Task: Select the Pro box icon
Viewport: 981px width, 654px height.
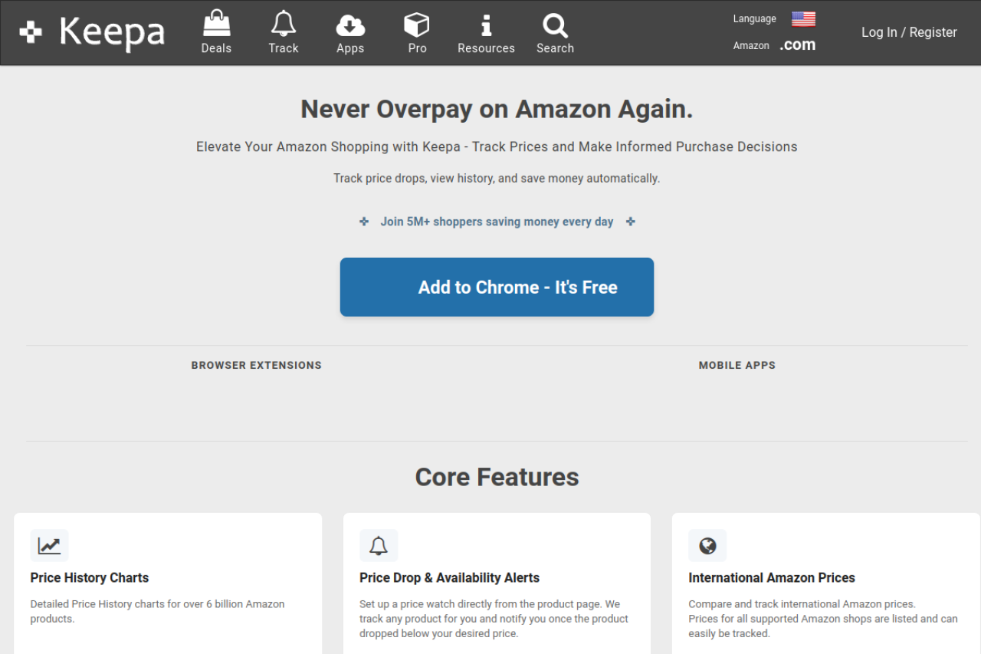Action: point(417,25)
